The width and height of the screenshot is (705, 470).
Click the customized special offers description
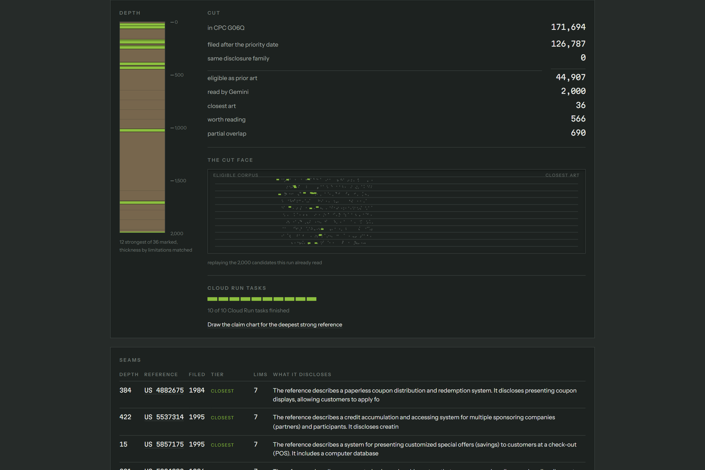(424, 449)
